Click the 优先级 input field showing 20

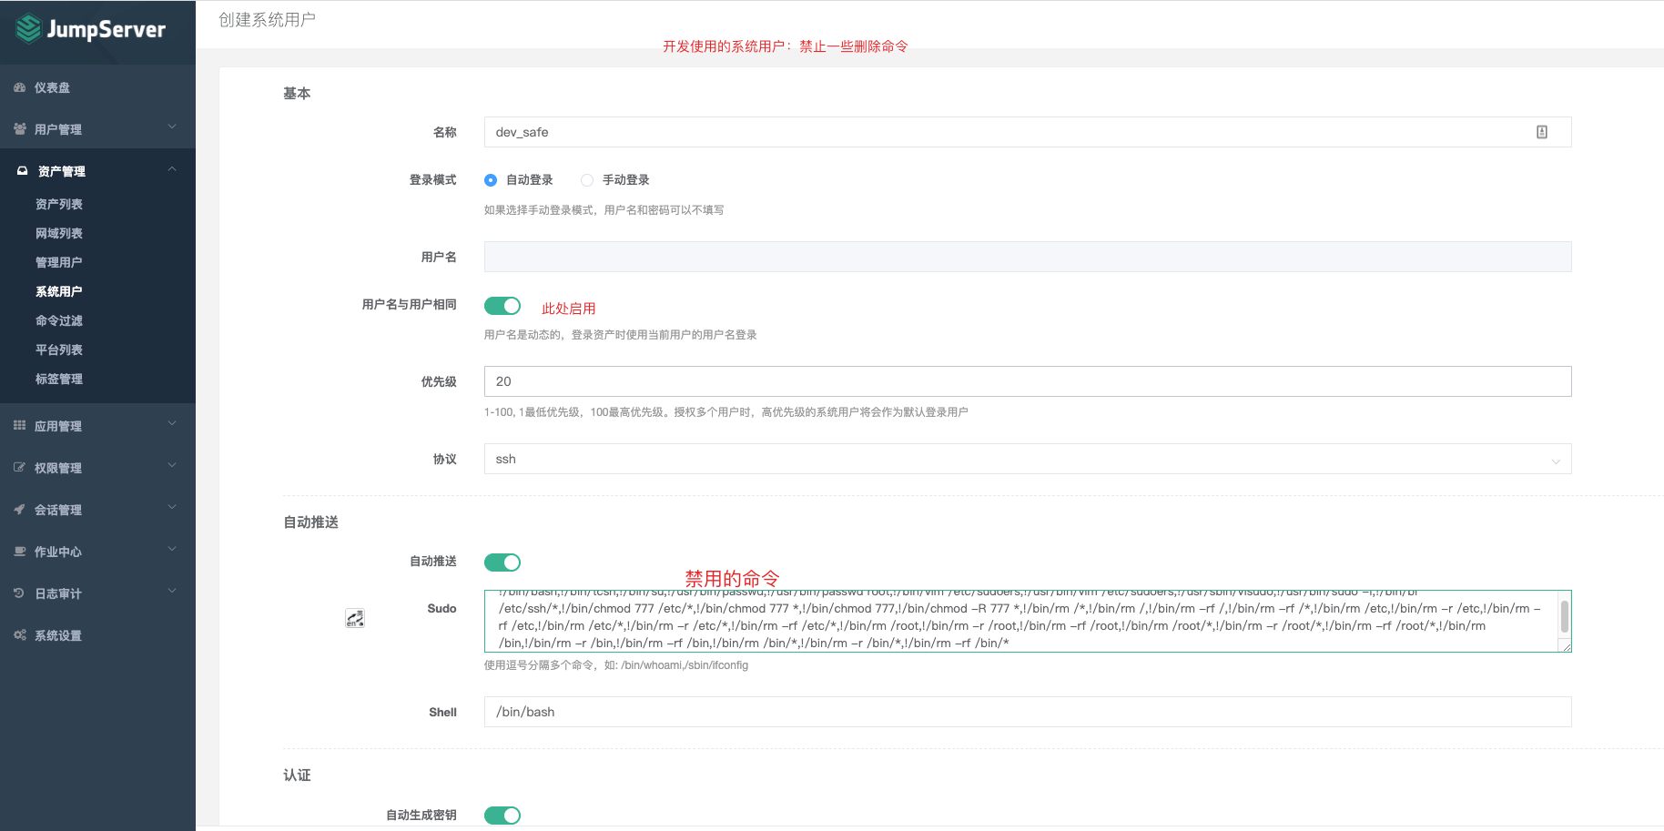click(1028, 381)
